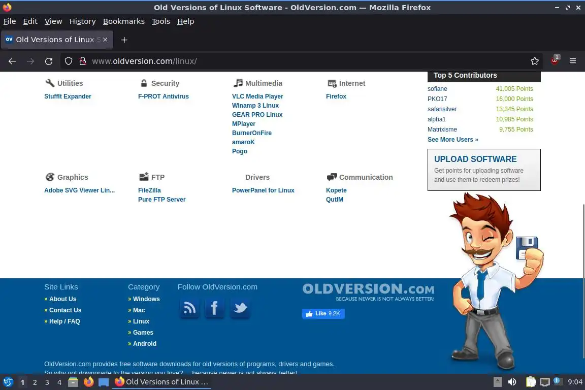Launch Firefox from the taskbar quick launcher
Image resolution: width=585 pixels, height=390 pixels.
coord(88,382)
